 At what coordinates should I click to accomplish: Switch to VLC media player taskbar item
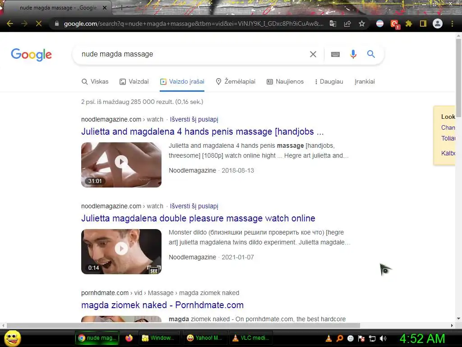[x=251, y=338]
